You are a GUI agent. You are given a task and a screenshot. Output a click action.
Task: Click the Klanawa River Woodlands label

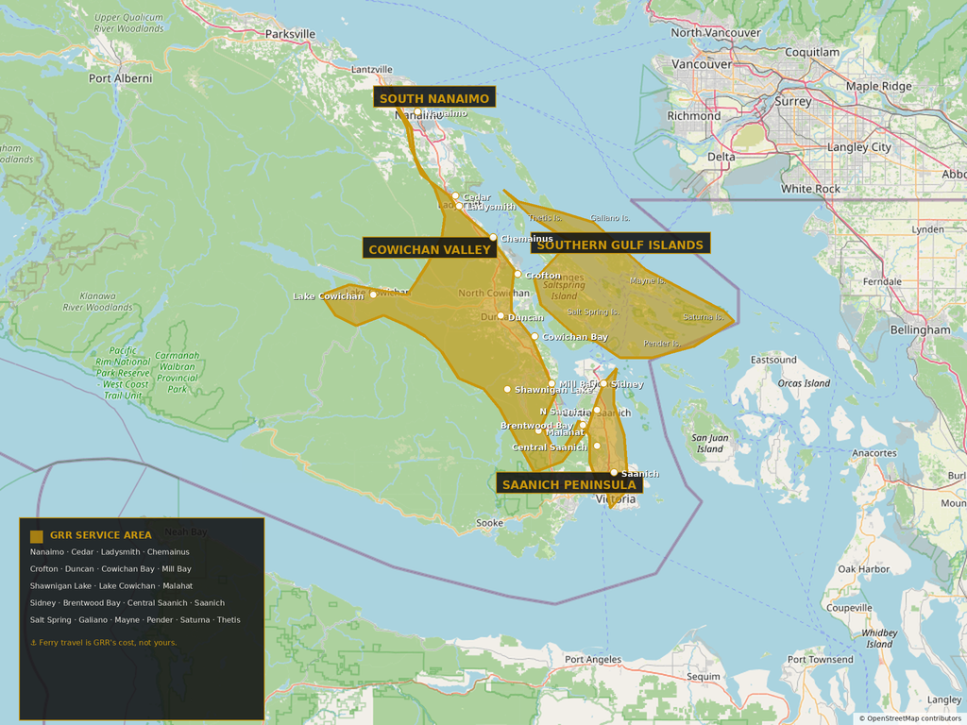[x=97, y=301]
